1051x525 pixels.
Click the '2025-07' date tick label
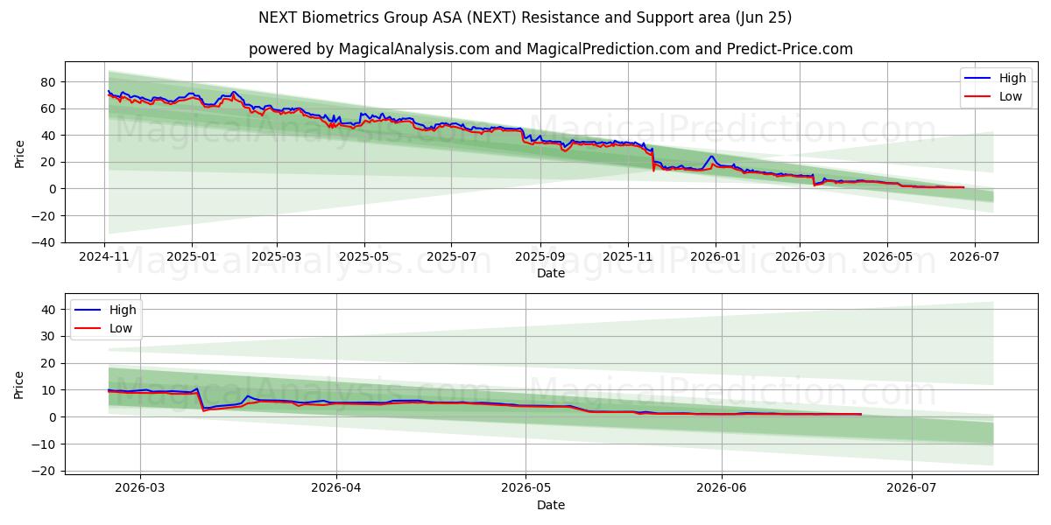[451, 258]
